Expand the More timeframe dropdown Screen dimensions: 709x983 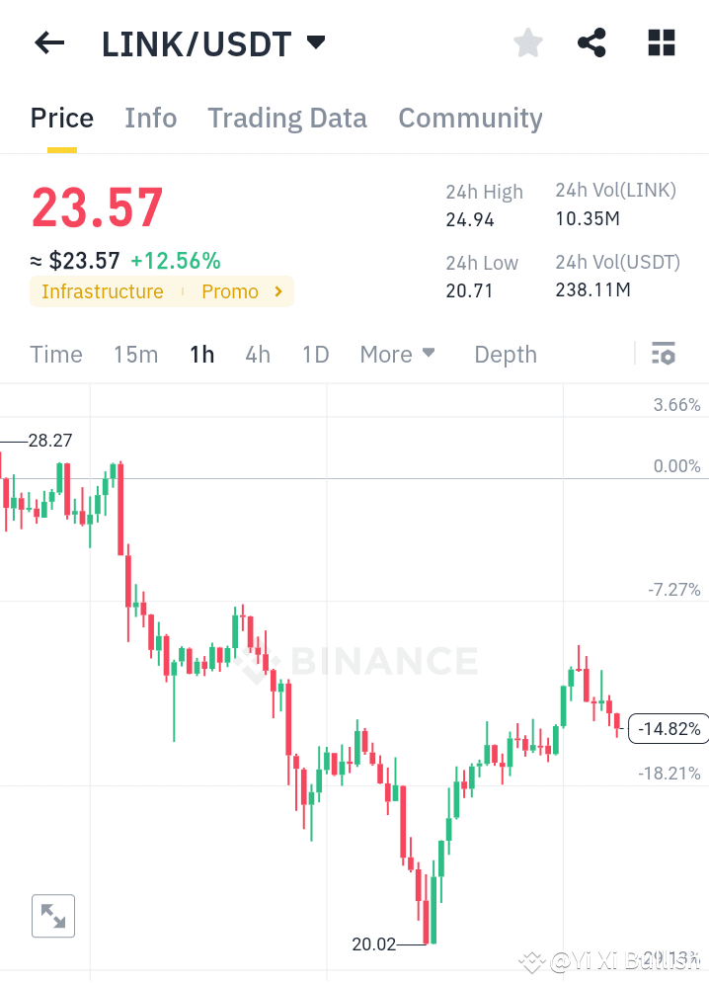[397, 354]
